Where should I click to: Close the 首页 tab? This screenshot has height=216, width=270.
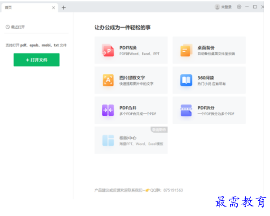pyautogui.click(x=54, y=8)
